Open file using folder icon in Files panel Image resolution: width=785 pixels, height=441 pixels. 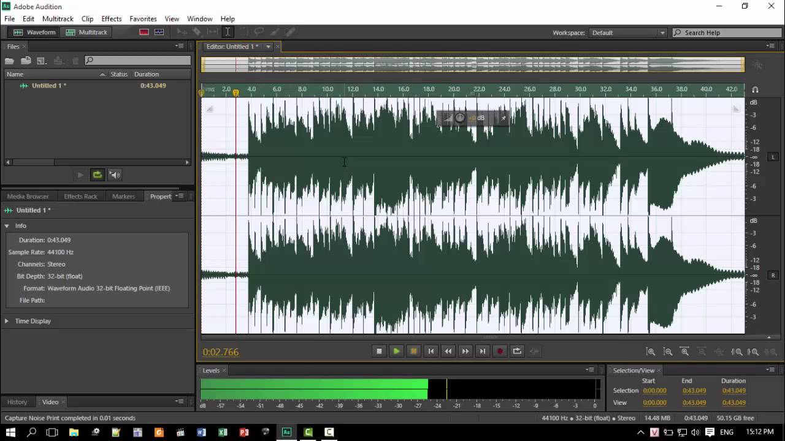click(9, 61)
